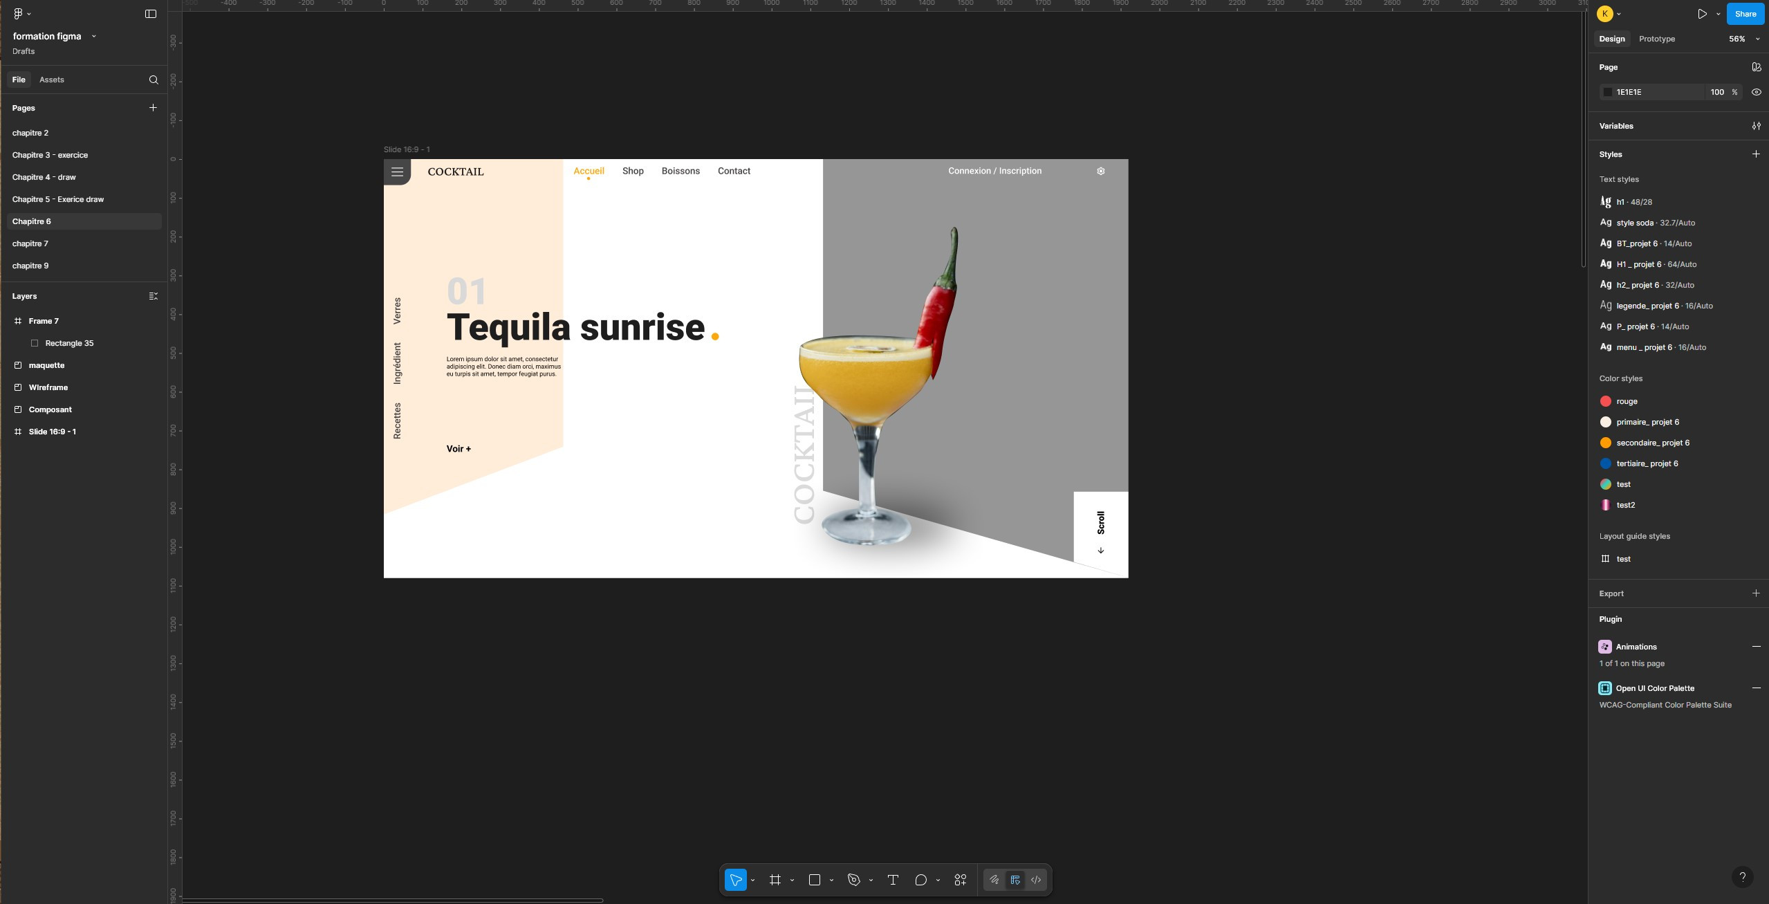Switch to the Prototype tab

(x=1656, y=39)
